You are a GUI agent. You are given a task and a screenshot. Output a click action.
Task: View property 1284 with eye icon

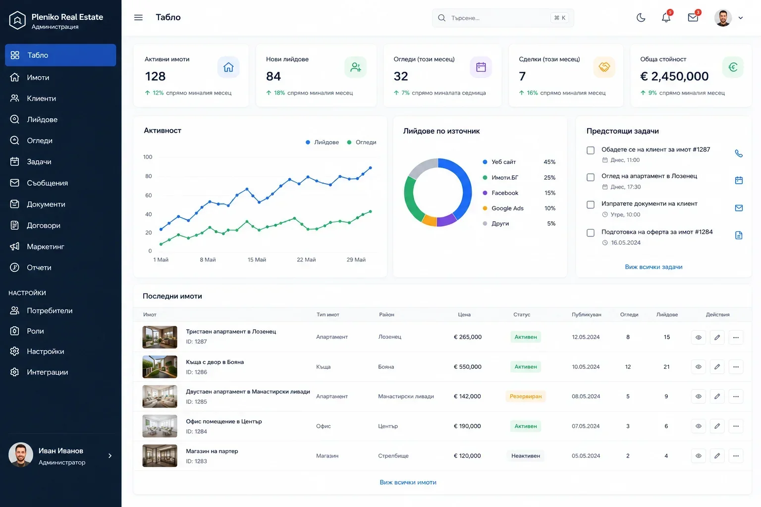tap(698, 426)
